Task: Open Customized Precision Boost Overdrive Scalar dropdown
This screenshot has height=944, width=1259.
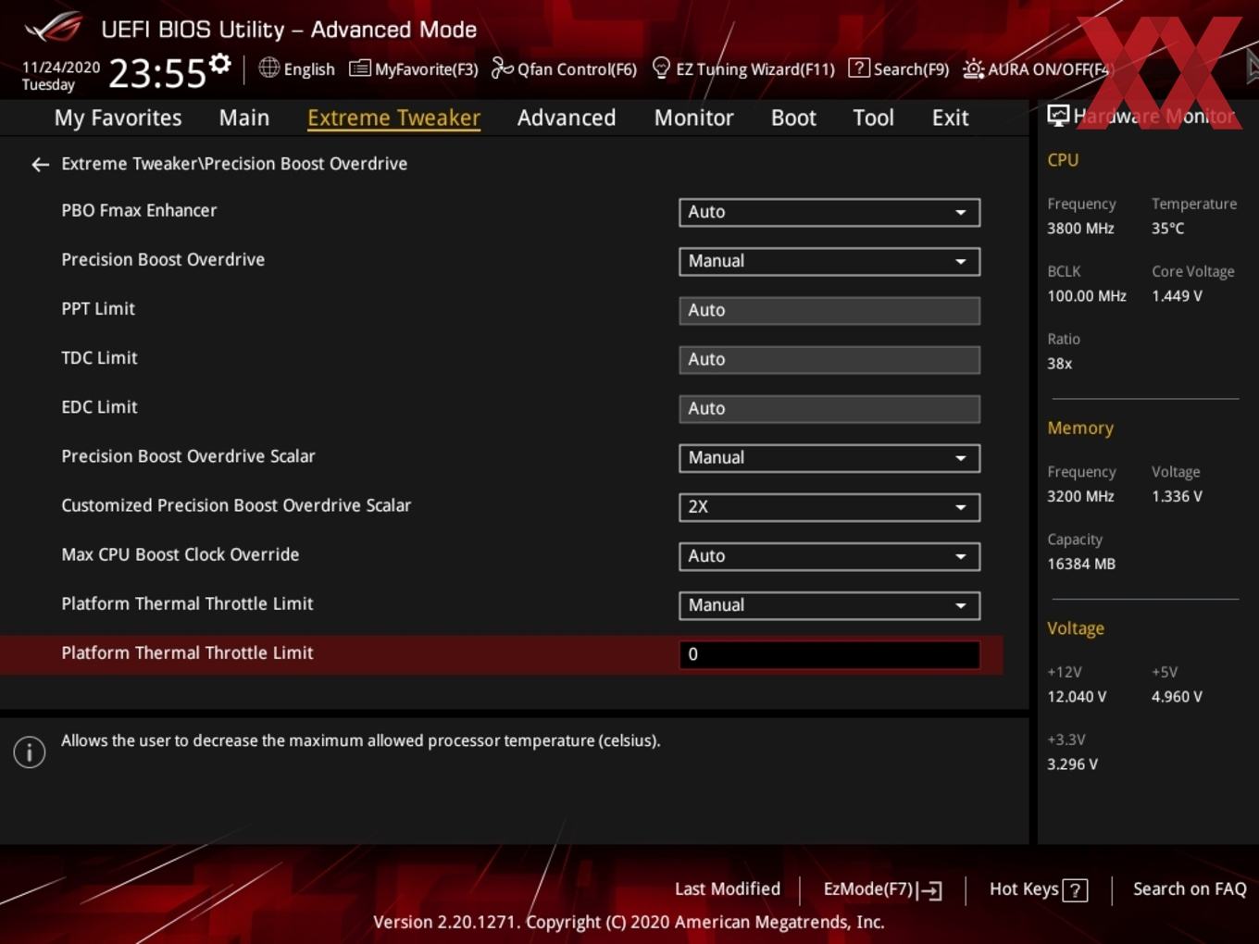Action: coord(829,507)
